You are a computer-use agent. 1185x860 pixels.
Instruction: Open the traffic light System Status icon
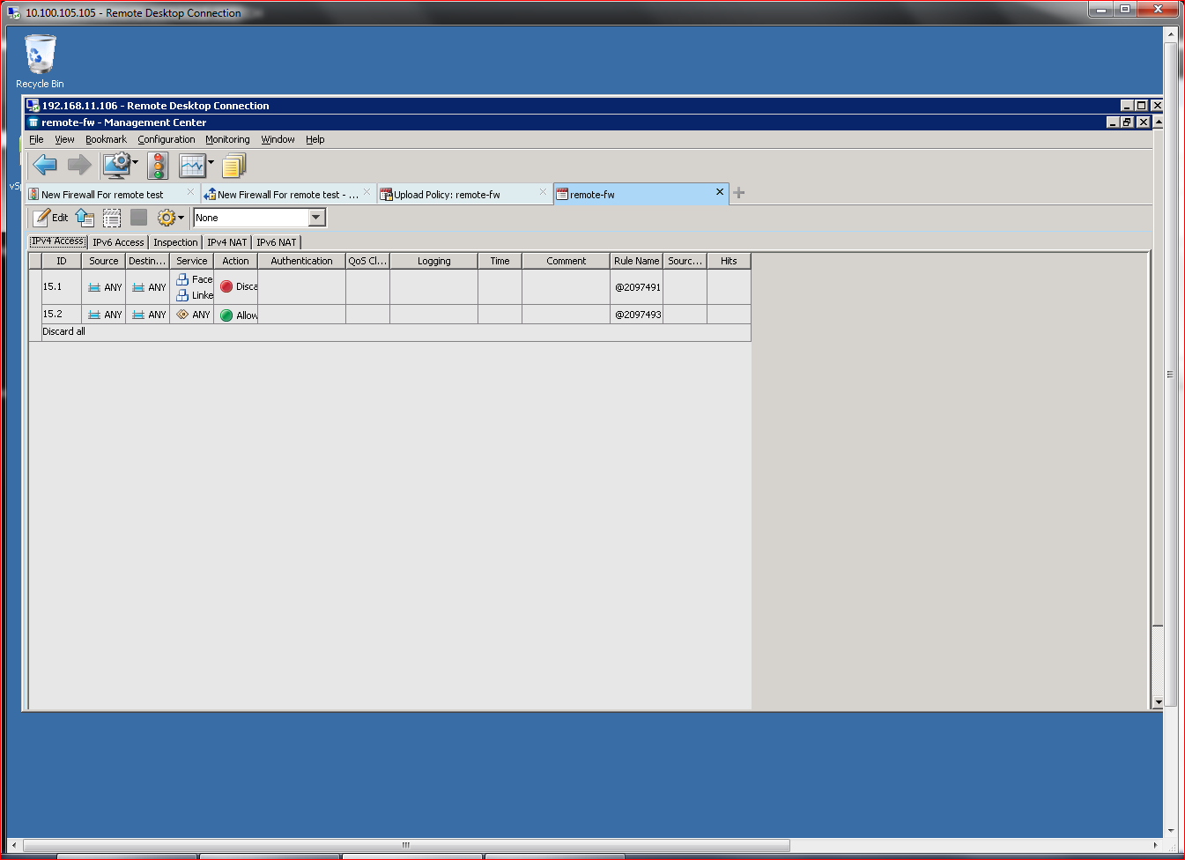tap(159, 165)
